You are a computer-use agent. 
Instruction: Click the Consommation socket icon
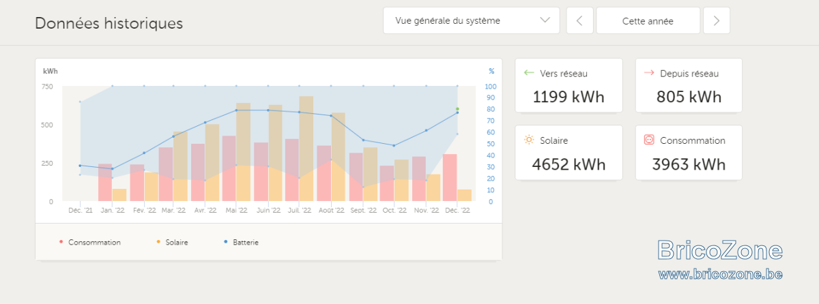(x=649, y=140)
